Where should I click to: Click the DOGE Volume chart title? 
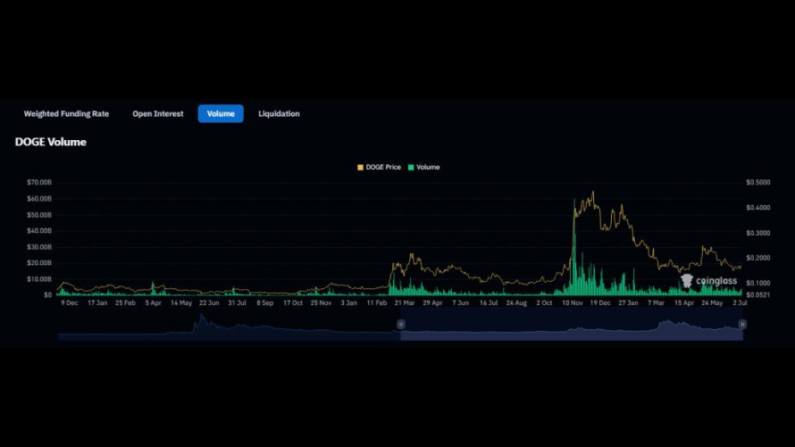[x=51, y=142]
